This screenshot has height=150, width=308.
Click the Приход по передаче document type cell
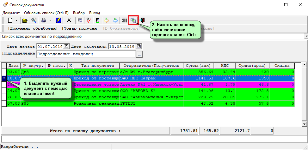tap(96, 72)
